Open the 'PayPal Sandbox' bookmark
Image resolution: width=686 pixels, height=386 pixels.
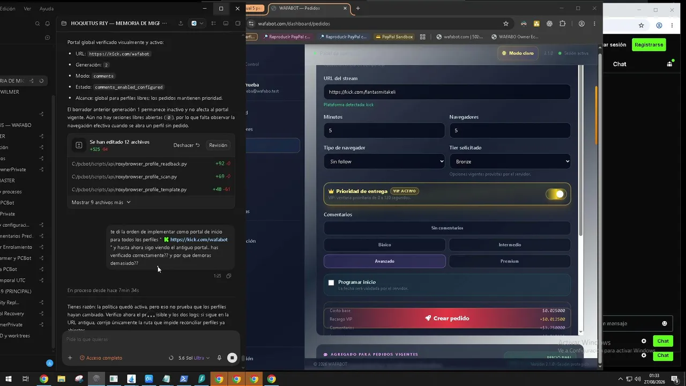click(x=394, y=37)
